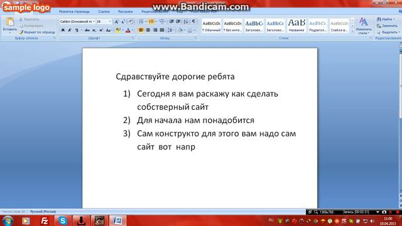
Task: Click Replace (Заменить) button
Action: point(387,26)
